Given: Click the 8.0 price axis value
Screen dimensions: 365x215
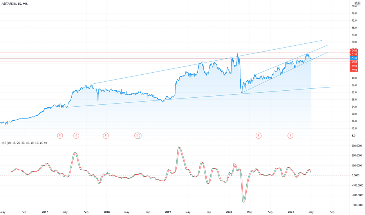Looking at the screenshot, I should [x=354, y=136].
